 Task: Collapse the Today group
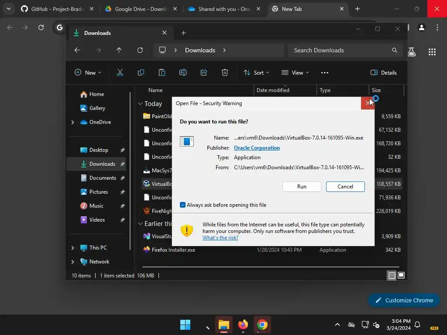click(140, 104)
